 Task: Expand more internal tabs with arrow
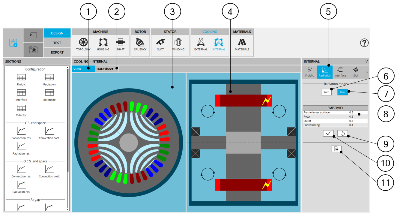tap(367, 72)
